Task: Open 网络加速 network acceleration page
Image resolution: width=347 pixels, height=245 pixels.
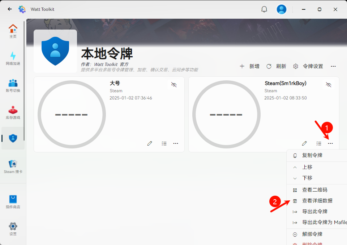Action: (13, 58)
